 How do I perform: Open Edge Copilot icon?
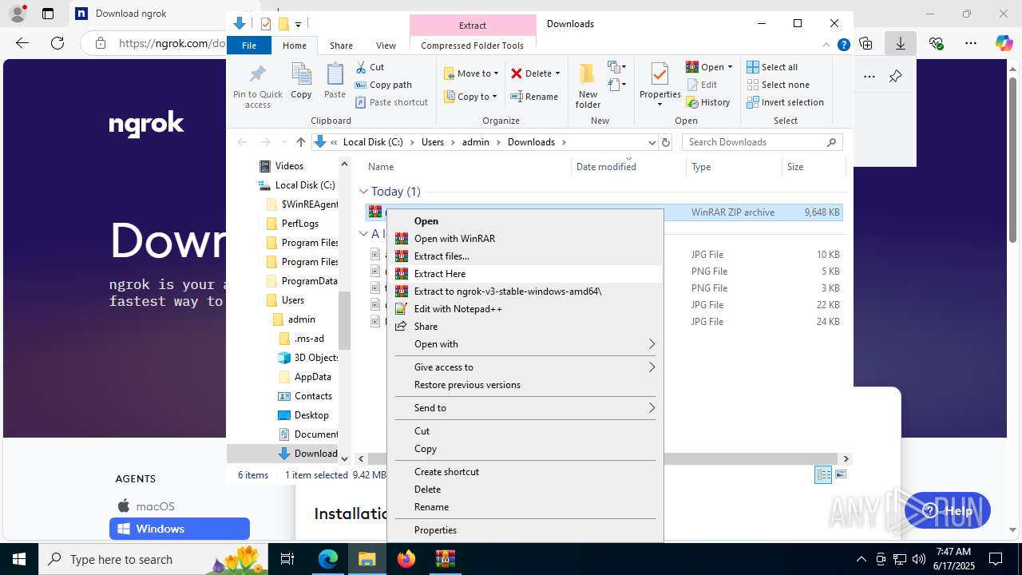1004,43
